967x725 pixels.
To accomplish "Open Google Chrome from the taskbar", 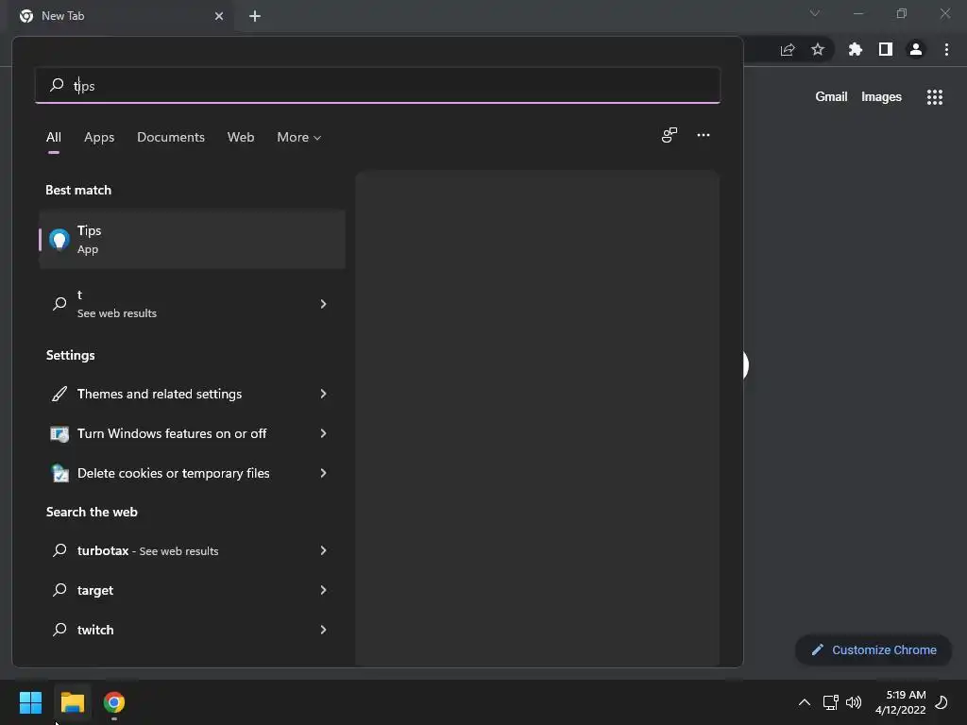I will click(x=114, y=702).
